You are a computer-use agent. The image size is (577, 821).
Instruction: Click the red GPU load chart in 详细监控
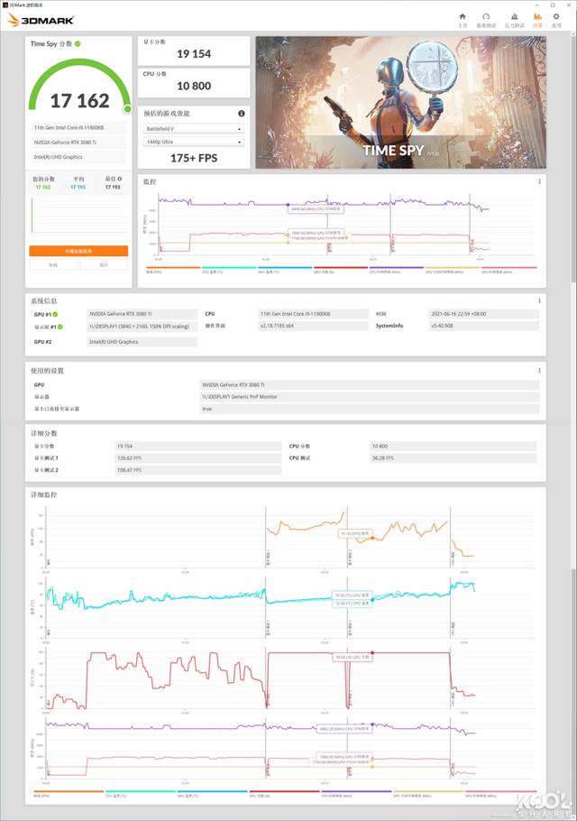click(x=290, y=679)
